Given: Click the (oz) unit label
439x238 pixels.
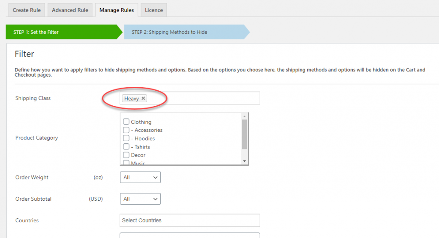Looking at the screenshot, I should (98, 177).
